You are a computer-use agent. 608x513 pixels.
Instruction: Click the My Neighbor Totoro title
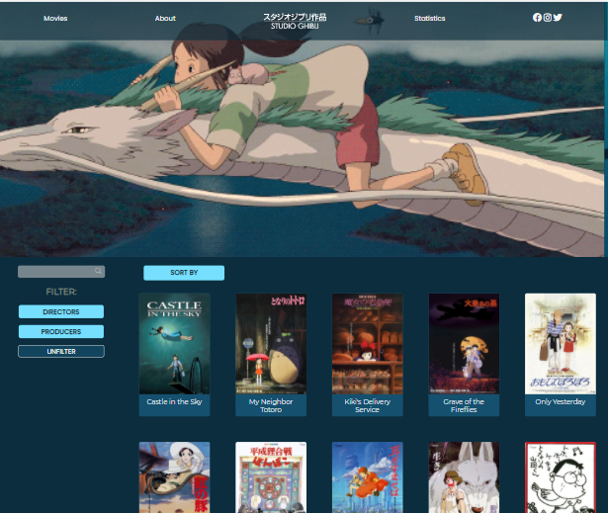(271, 405)
